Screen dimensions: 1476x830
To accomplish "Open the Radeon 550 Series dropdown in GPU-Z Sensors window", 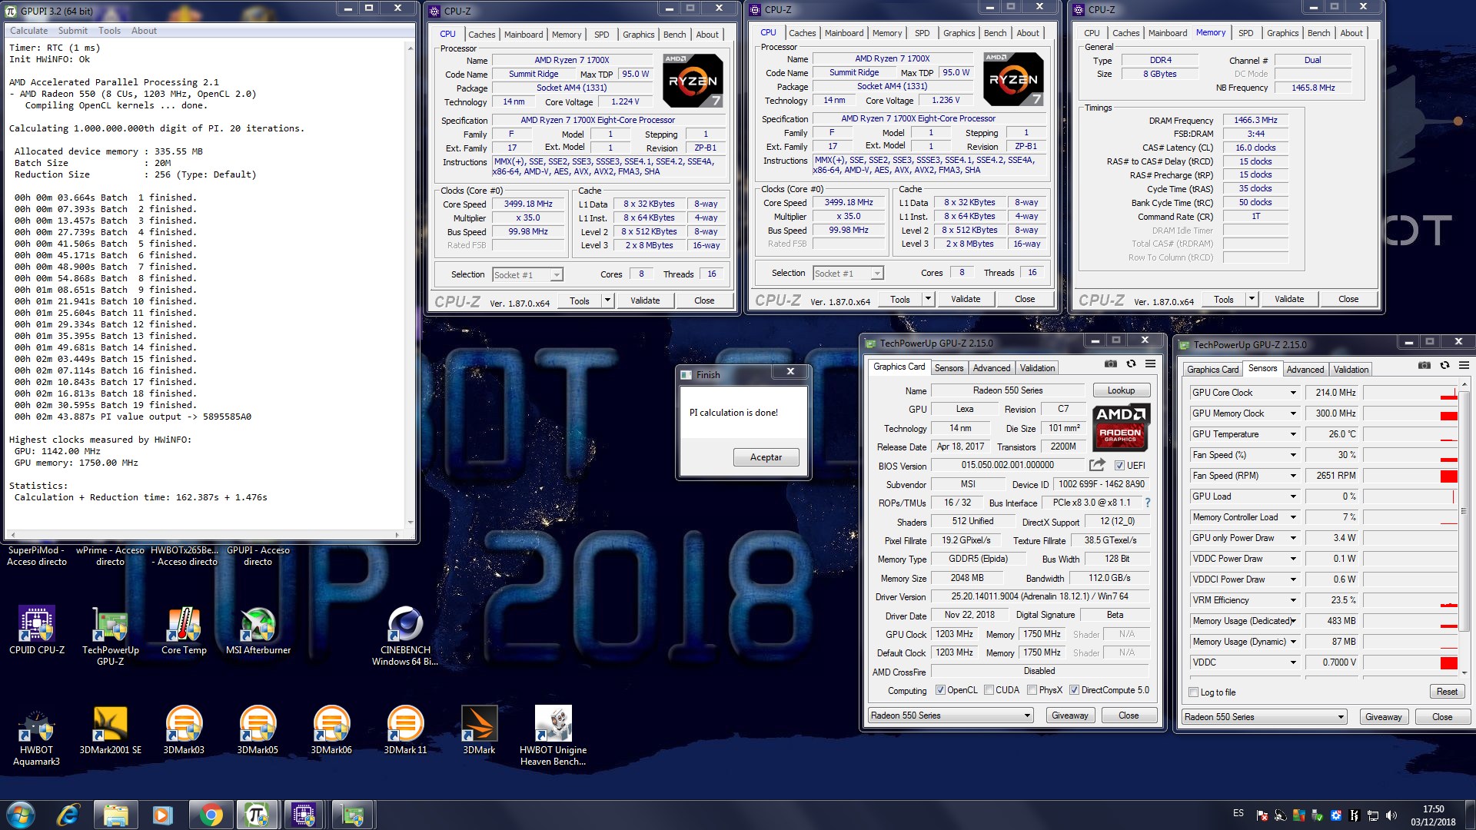I will (1265, 717).
